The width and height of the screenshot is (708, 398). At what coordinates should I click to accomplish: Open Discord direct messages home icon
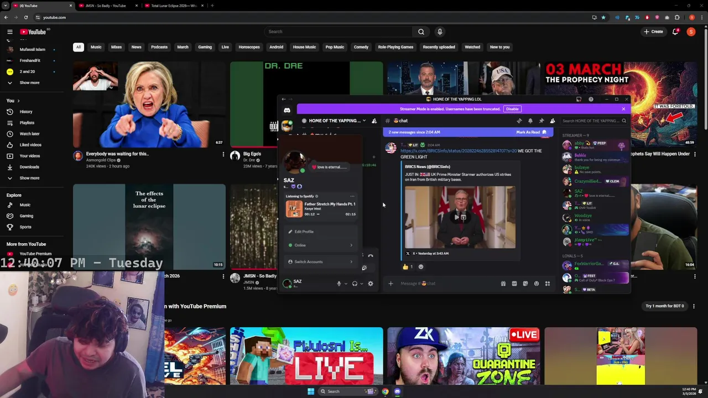[287, 110]
